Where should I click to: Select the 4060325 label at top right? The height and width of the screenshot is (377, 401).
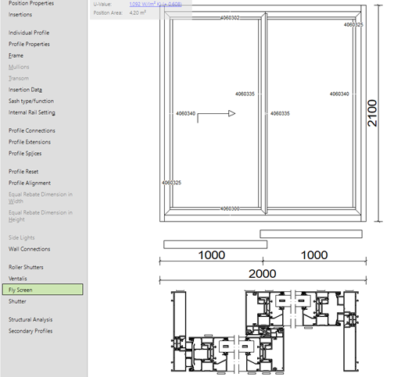coord(353,25)
